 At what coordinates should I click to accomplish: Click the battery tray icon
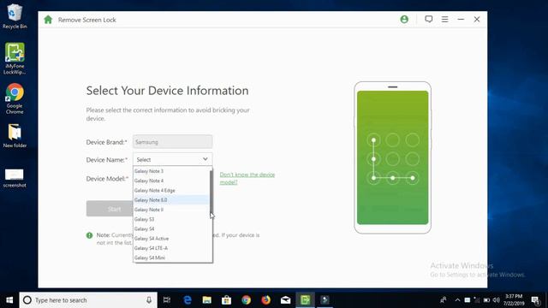486,300
